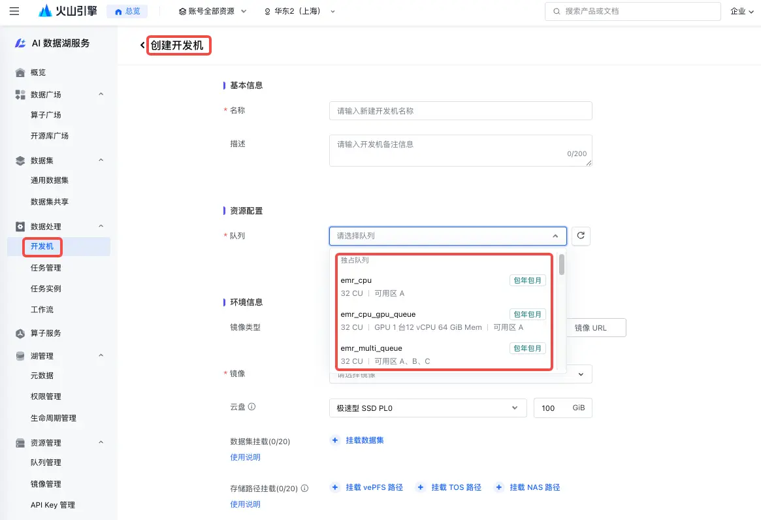Focus the 搜索产品或文档 search box
Image resolution: width=761 pixels, height=520 pixels.
click(x=632, y=11)
